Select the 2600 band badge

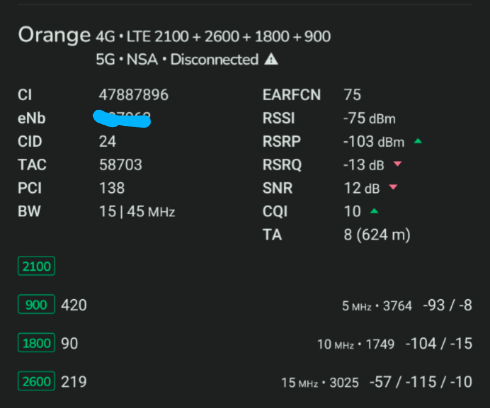[x=36, y=381]
